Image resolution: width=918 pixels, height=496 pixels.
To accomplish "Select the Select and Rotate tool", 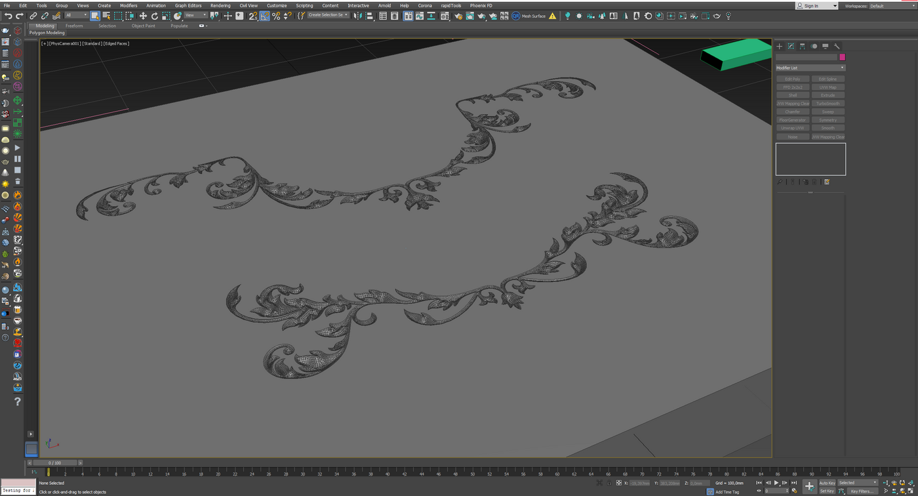I will pos(154,16).
